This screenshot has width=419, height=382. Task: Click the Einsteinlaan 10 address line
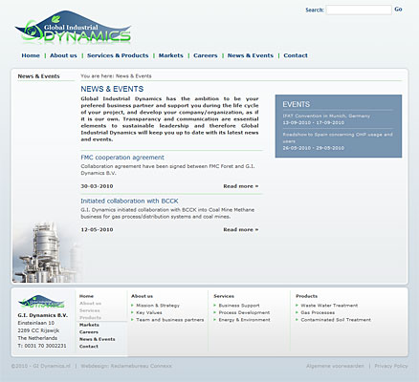point(36,323)
